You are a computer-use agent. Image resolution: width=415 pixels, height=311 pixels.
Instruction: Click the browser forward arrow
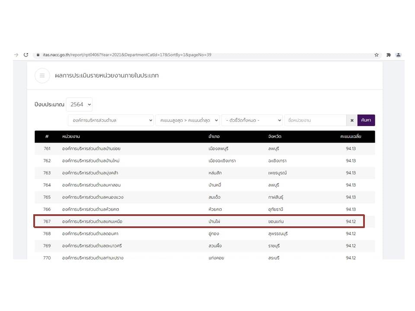tap(16, 55)
